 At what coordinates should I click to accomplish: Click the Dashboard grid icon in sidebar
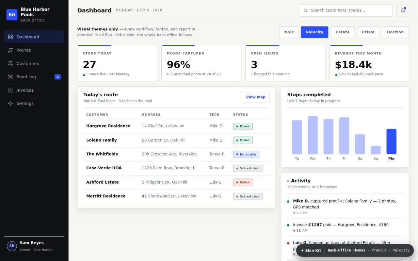pyautogui.click(x=10, y=37)
